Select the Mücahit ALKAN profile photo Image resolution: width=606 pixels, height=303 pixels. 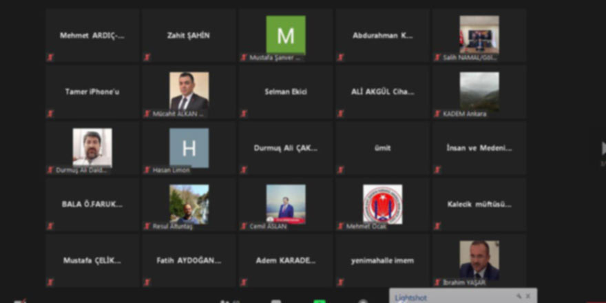click(x=189, y=91)
